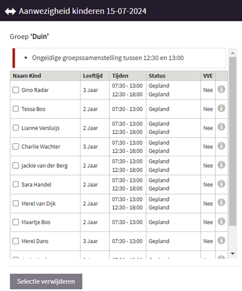Image resolution: width=242 pixels, height=291 pixels.
Task: Click the scrollbar down arrow
Action: 233,254
